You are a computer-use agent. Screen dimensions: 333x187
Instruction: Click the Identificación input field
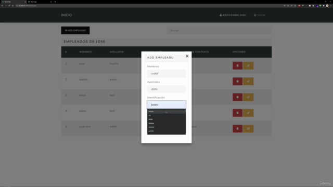click(x=166, y=105)
